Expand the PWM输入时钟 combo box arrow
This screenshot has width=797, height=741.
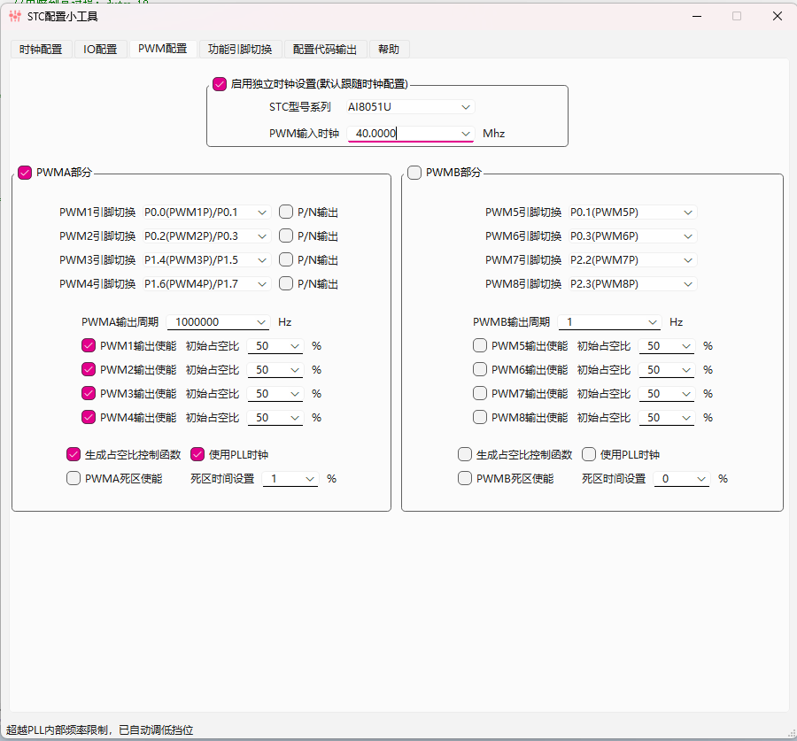tap(466, 134)
